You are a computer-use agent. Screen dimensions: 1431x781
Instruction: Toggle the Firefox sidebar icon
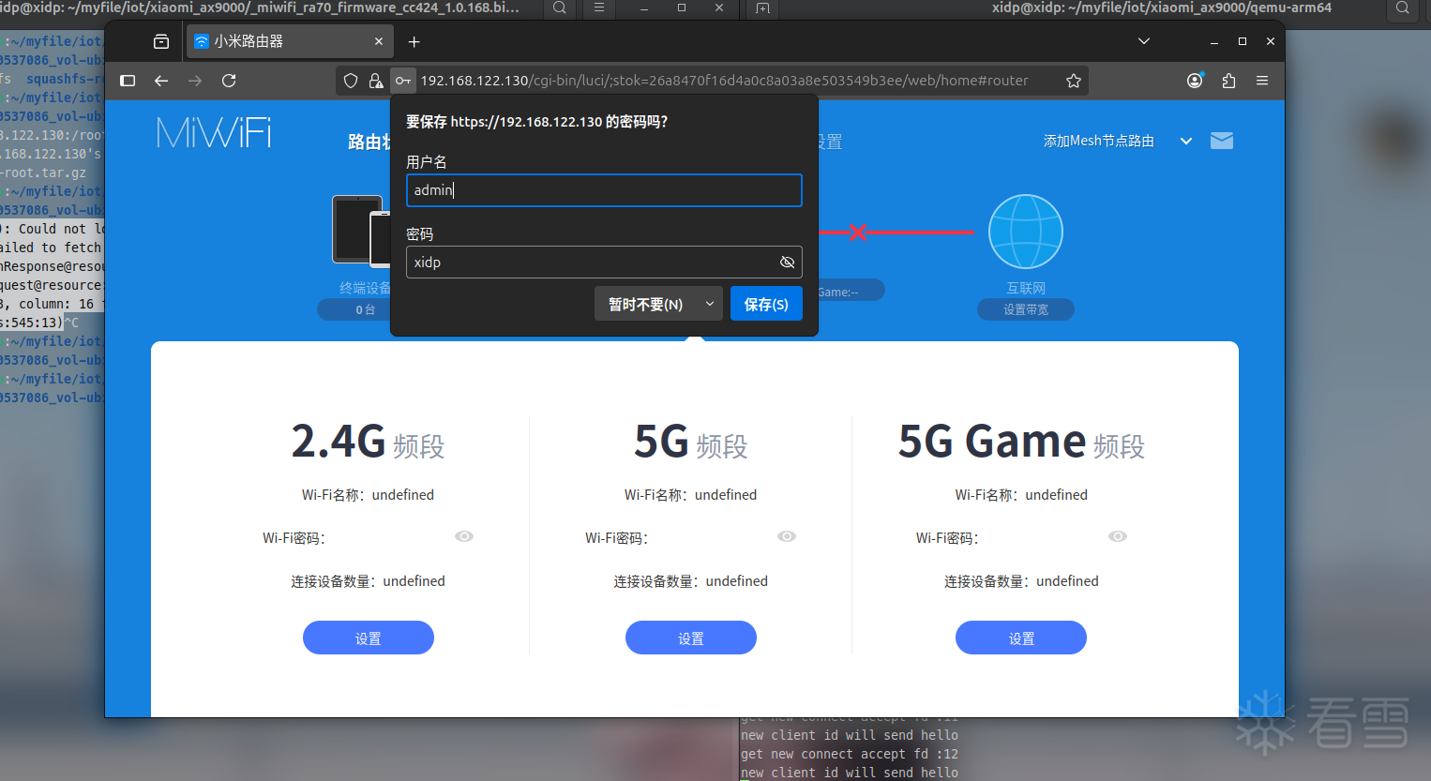tap(128, 81)
